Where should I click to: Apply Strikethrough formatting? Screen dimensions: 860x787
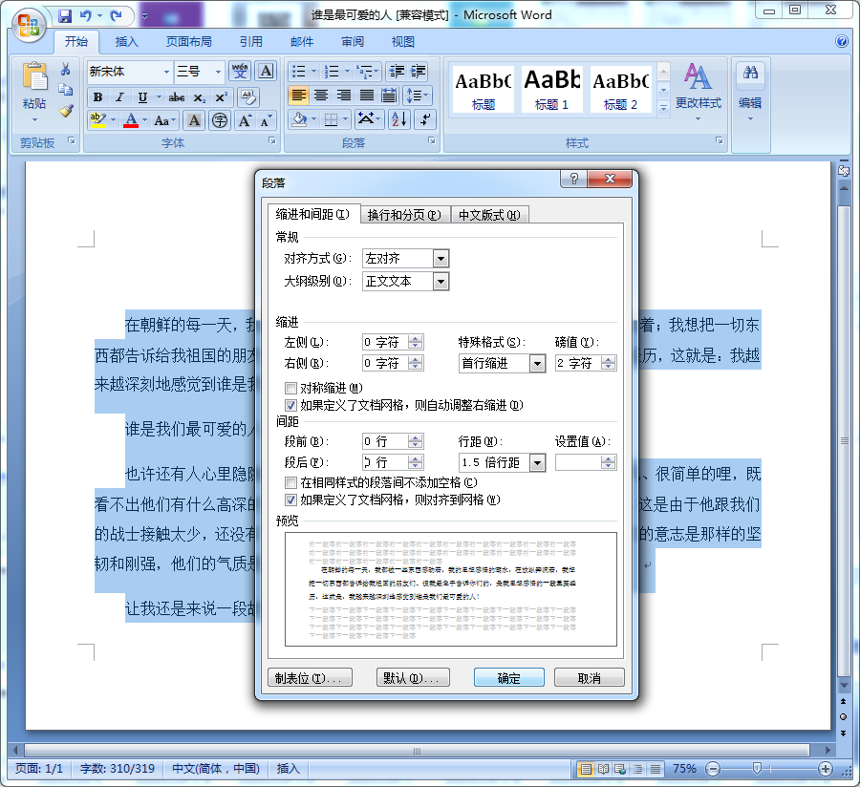(x=177, y=97)
